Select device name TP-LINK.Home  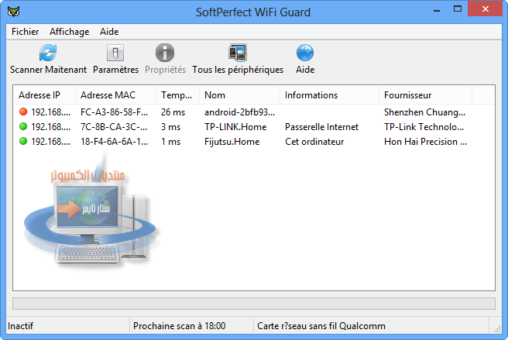click(235, 127)
